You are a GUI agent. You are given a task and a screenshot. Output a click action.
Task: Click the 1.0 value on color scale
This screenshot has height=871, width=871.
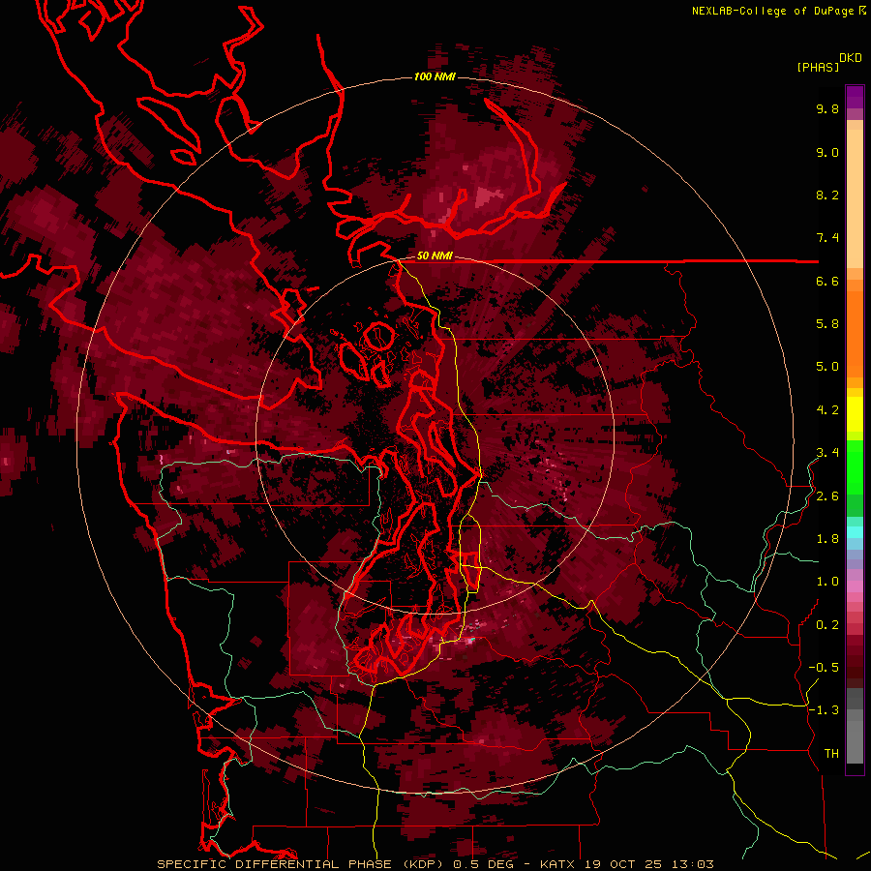827,582
